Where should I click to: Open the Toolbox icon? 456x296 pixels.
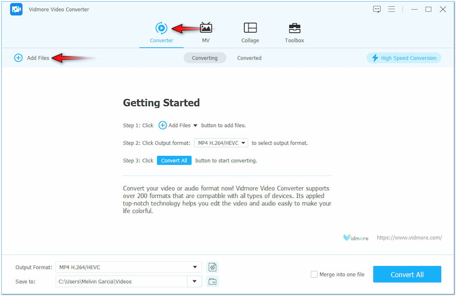pyautogui.click(x=294, y=28)
